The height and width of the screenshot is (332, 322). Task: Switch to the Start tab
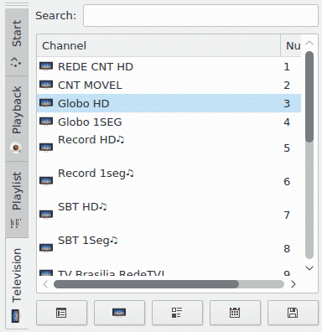(17, 42)
